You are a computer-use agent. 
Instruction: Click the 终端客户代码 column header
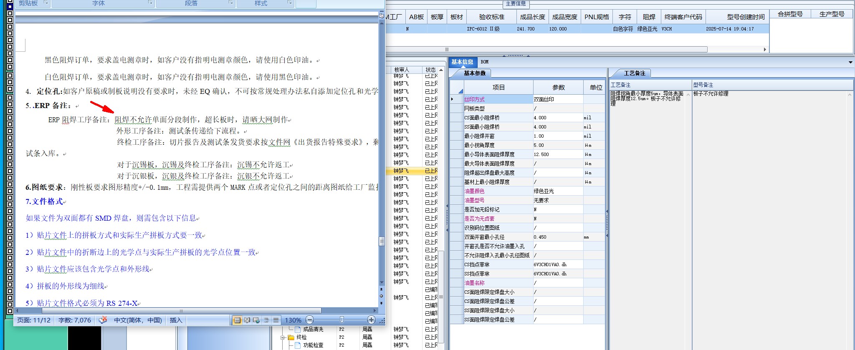click(683, 17)
